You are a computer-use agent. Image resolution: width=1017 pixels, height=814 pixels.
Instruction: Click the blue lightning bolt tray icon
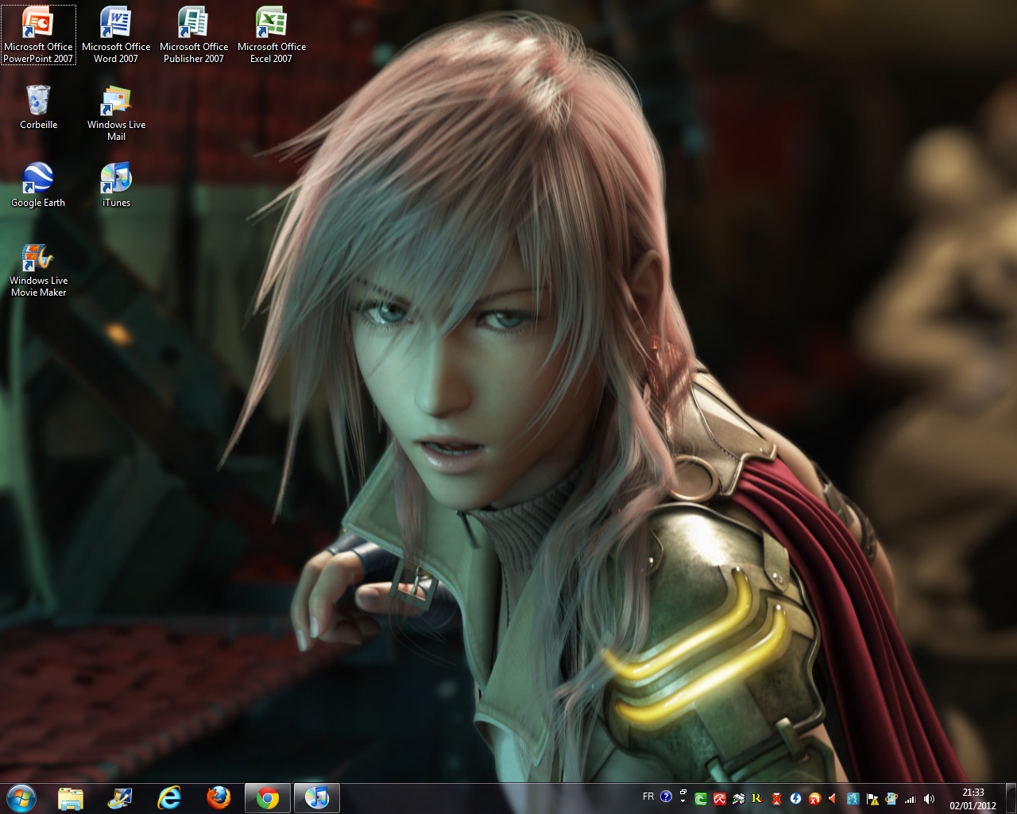pyautogui.click(x=796, y=799)
